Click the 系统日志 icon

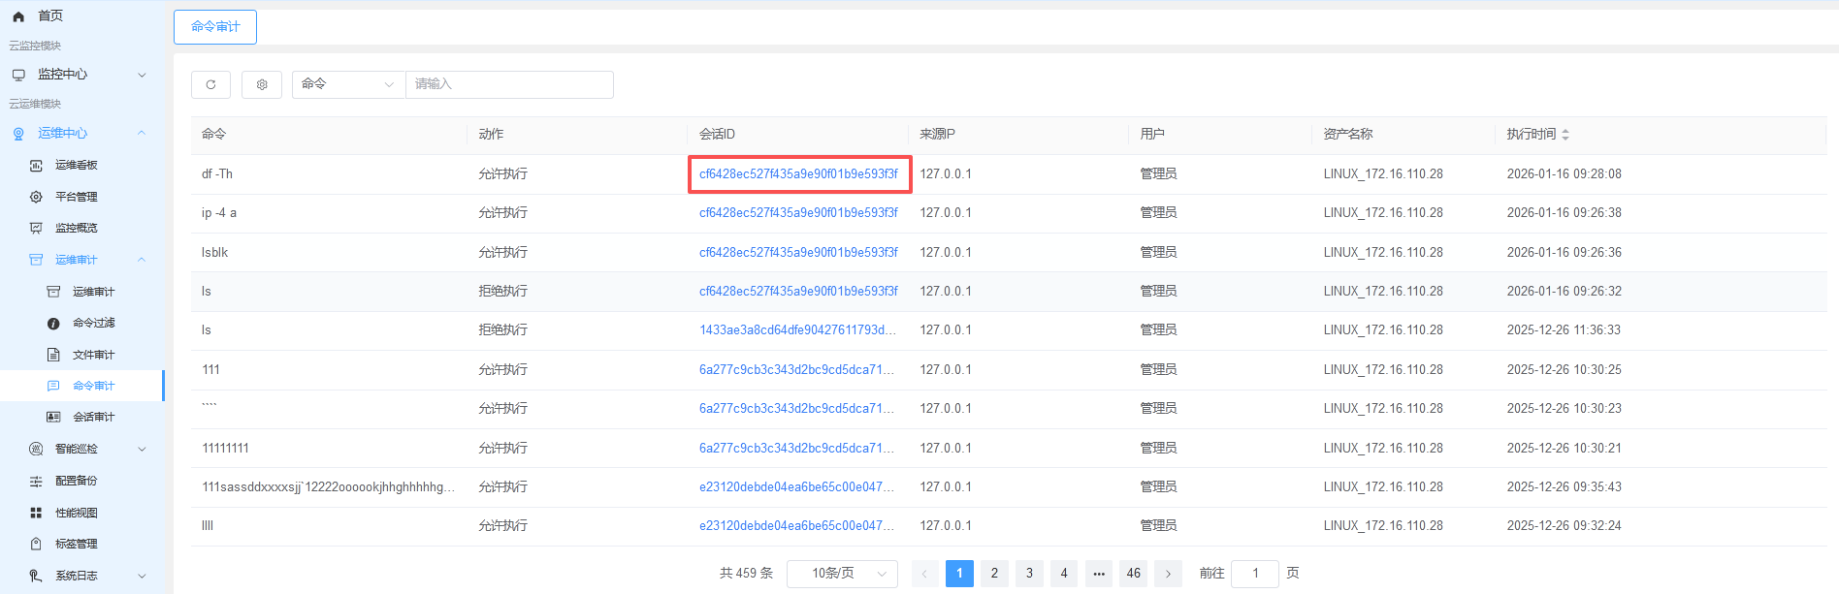[36, 576]
